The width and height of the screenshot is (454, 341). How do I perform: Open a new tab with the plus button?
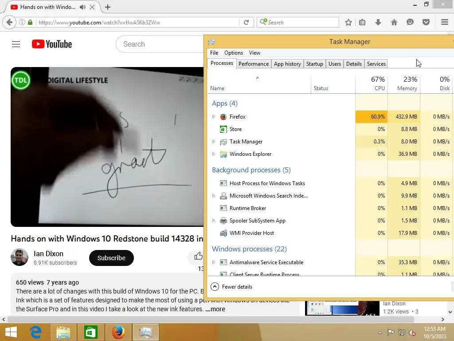[x=108, y=7]
